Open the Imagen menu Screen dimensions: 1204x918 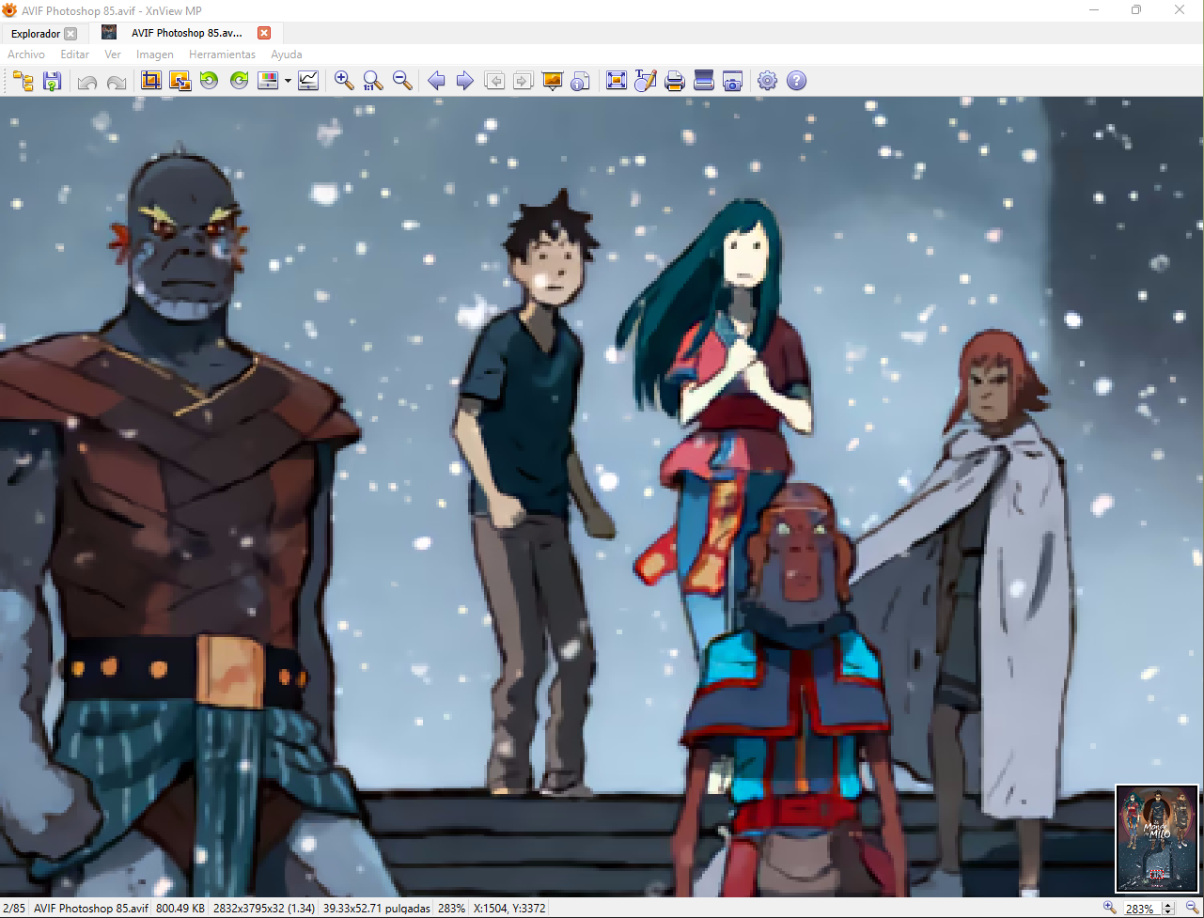(x=155, y=54)
